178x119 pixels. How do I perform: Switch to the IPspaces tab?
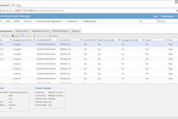[x=75, y=31]
